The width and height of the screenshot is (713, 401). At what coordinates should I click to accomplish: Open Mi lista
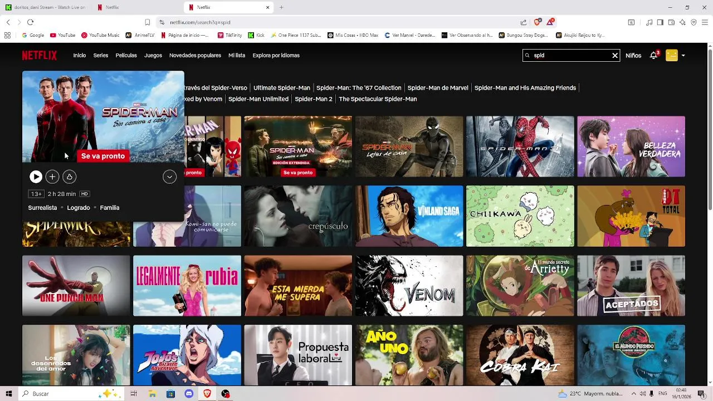coord(237,55)
